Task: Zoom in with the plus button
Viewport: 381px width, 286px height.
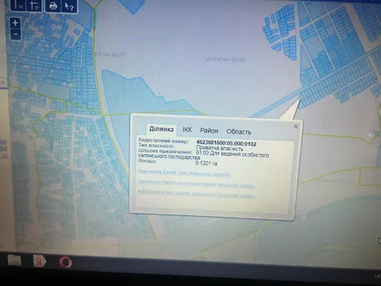Action: [x=15, y=23]
